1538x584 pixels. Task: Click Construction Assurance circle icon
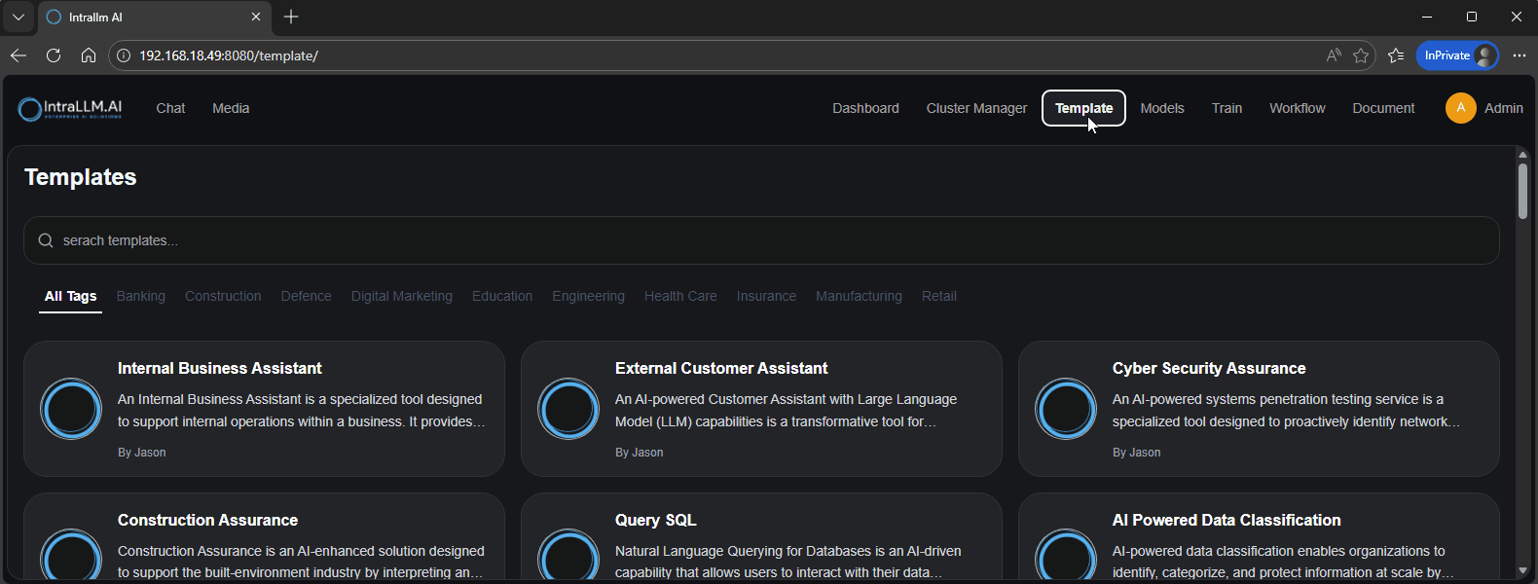point(71,555)
